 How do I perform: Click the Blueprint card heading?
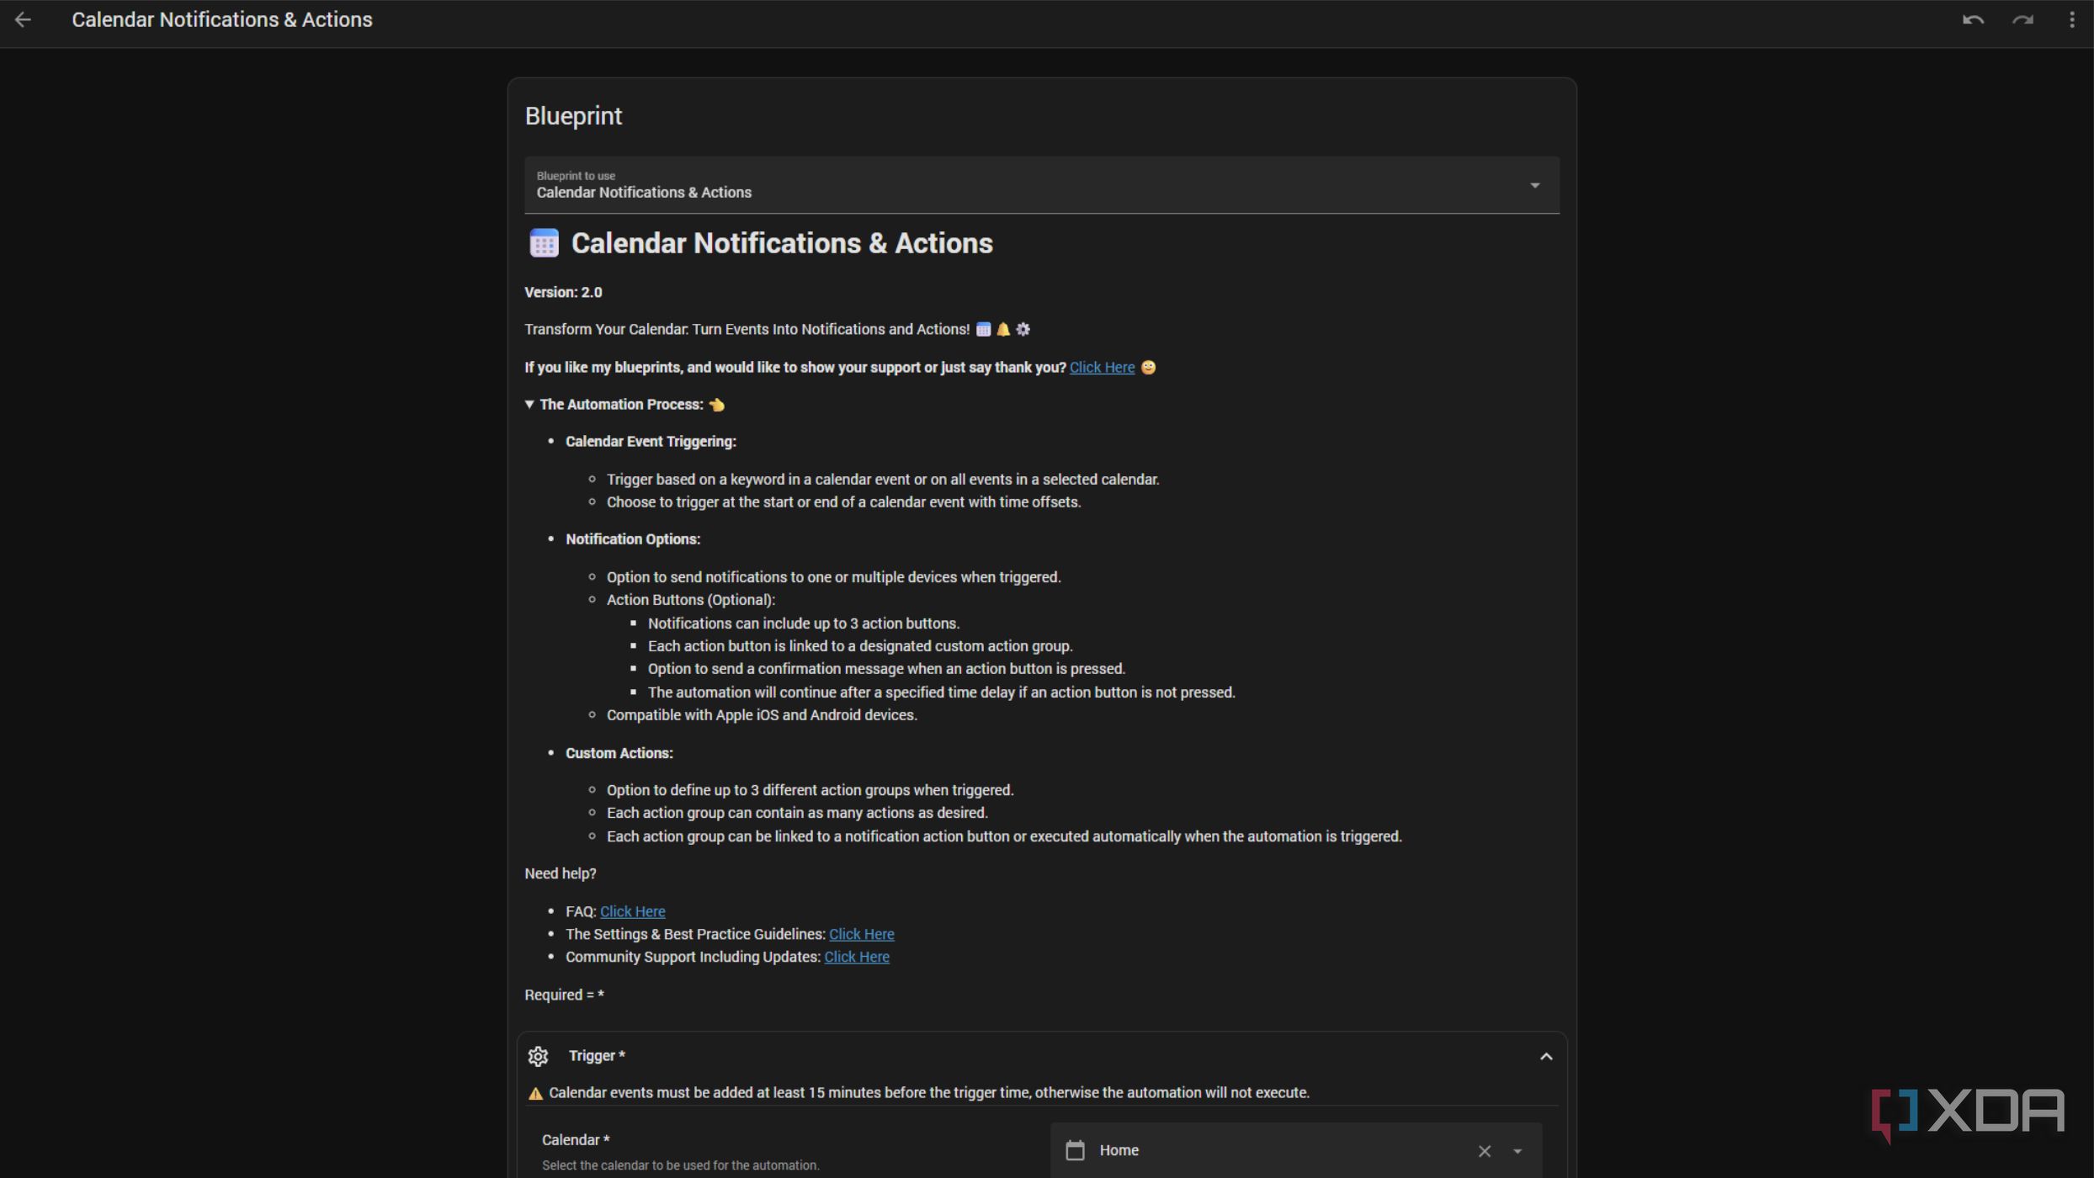click(573, 116)
